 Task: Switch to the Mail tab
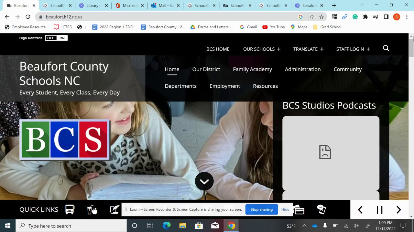165,5
